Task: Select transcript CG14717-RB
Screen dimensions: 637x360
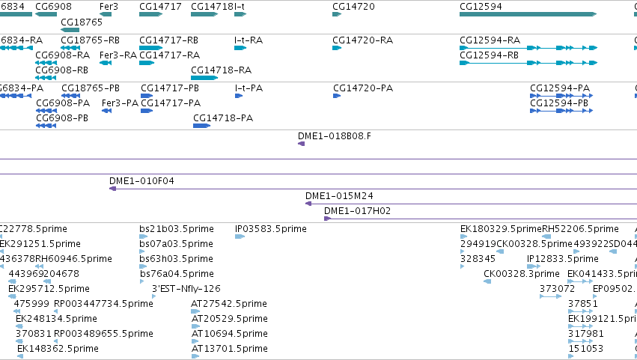Action: [168, 40]
